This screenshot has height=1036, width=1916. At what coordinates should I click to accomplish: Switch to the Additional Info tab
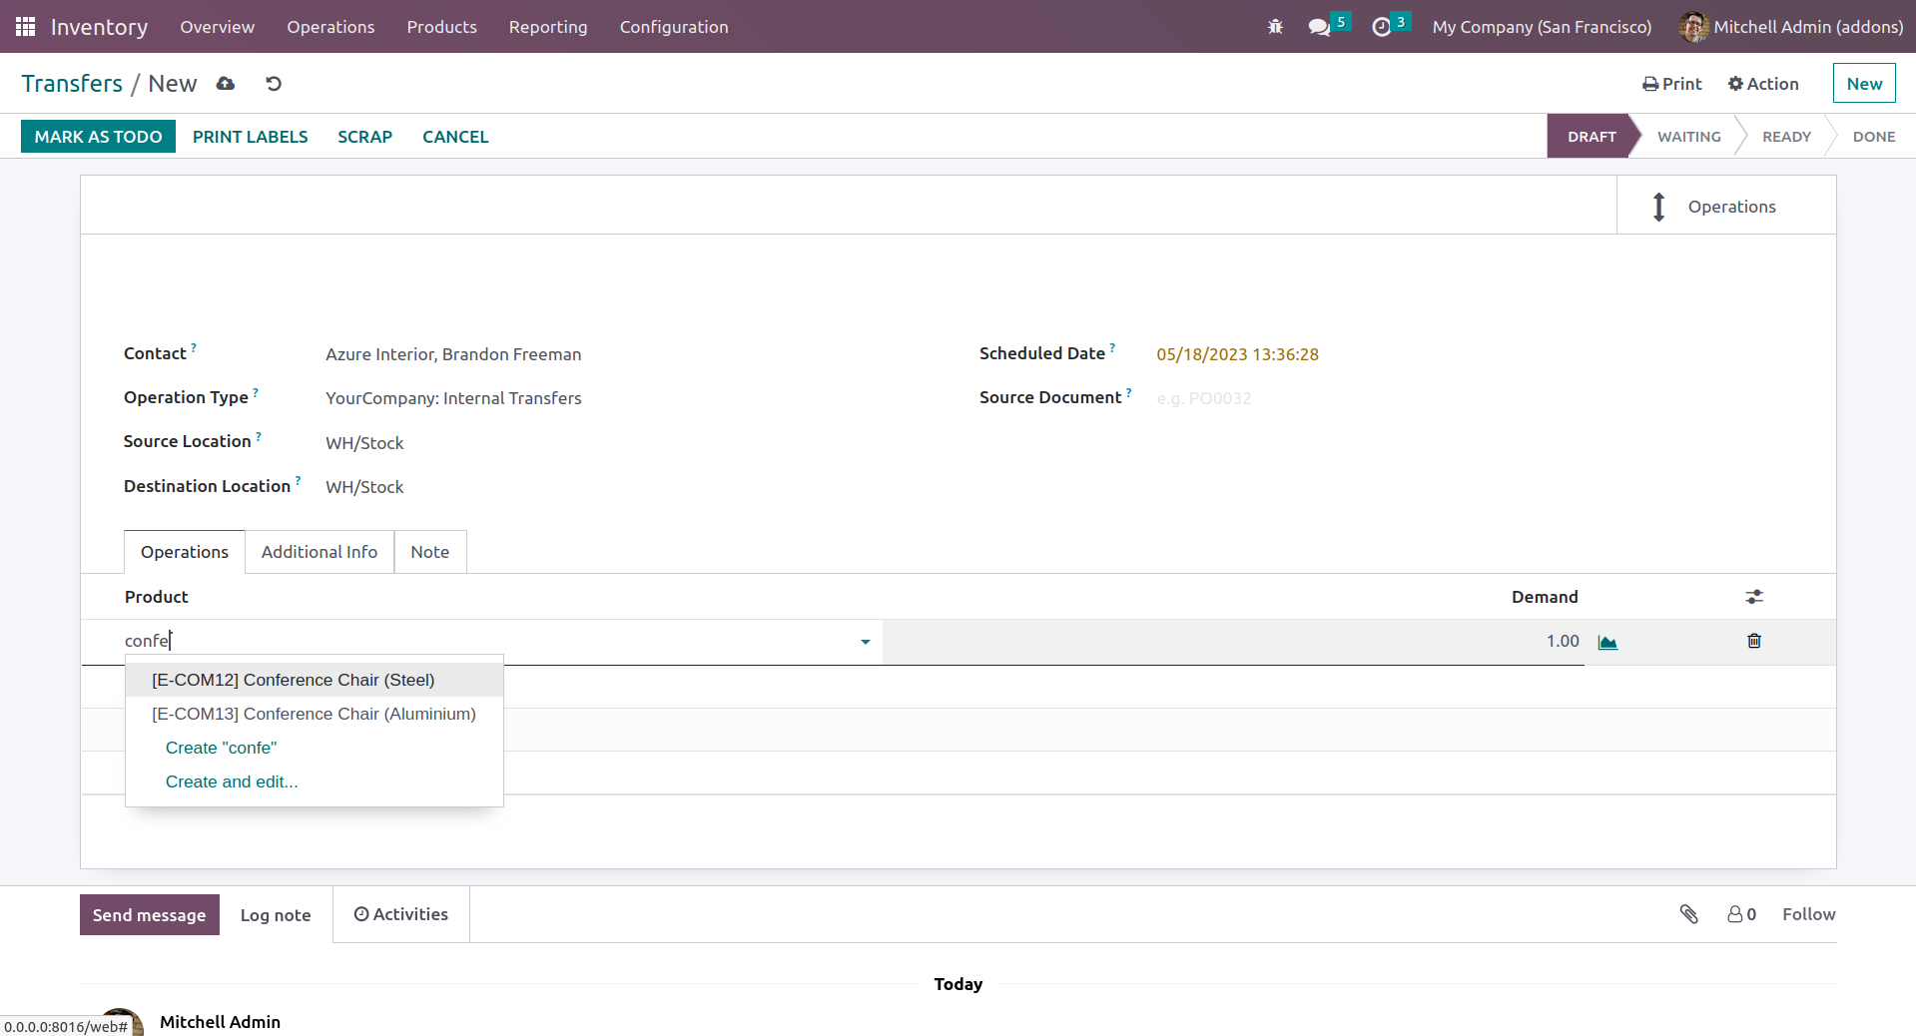(x=319, y=552)
